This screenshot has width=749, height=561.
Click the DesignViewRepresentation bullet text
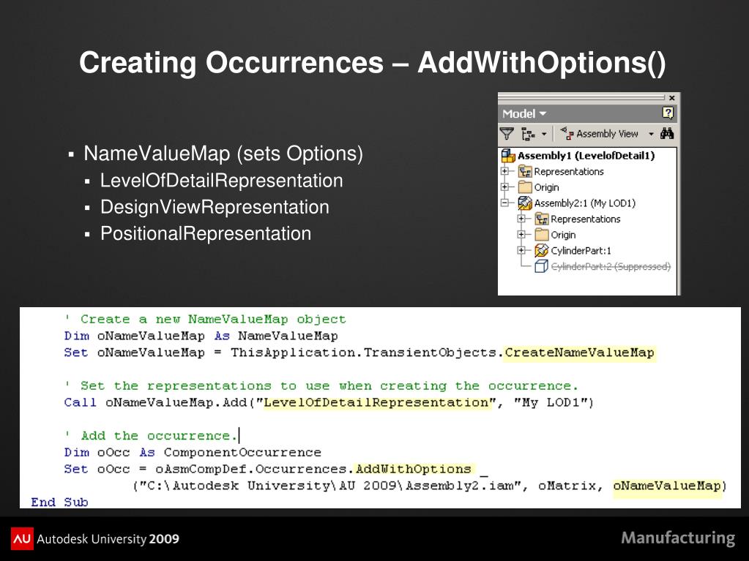pyautogui.click(x=215, y=208)
